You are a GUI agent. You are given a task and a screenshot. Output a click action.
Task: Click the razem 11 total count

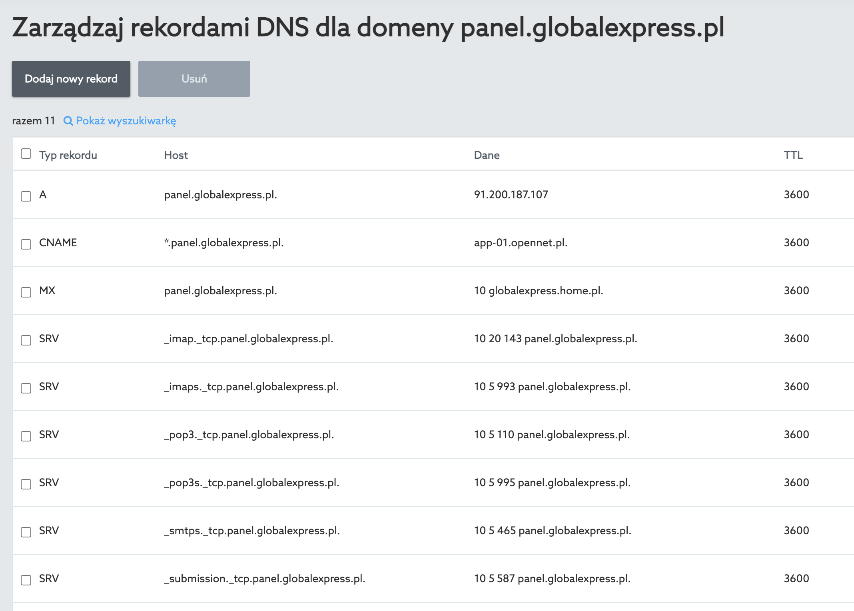[x=33, y=121]
